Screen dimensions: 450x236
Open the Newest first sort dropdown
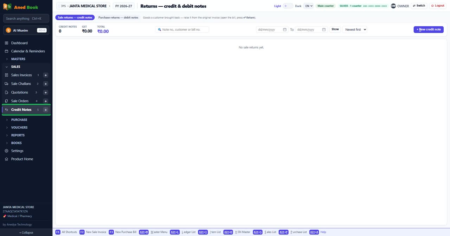click(355, 29)
